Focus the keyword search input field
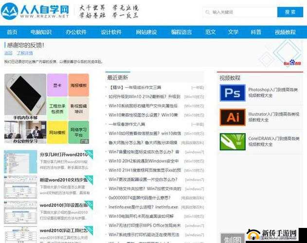The width and height of the screenshot is (307, 243). click(x=240, y=12)
